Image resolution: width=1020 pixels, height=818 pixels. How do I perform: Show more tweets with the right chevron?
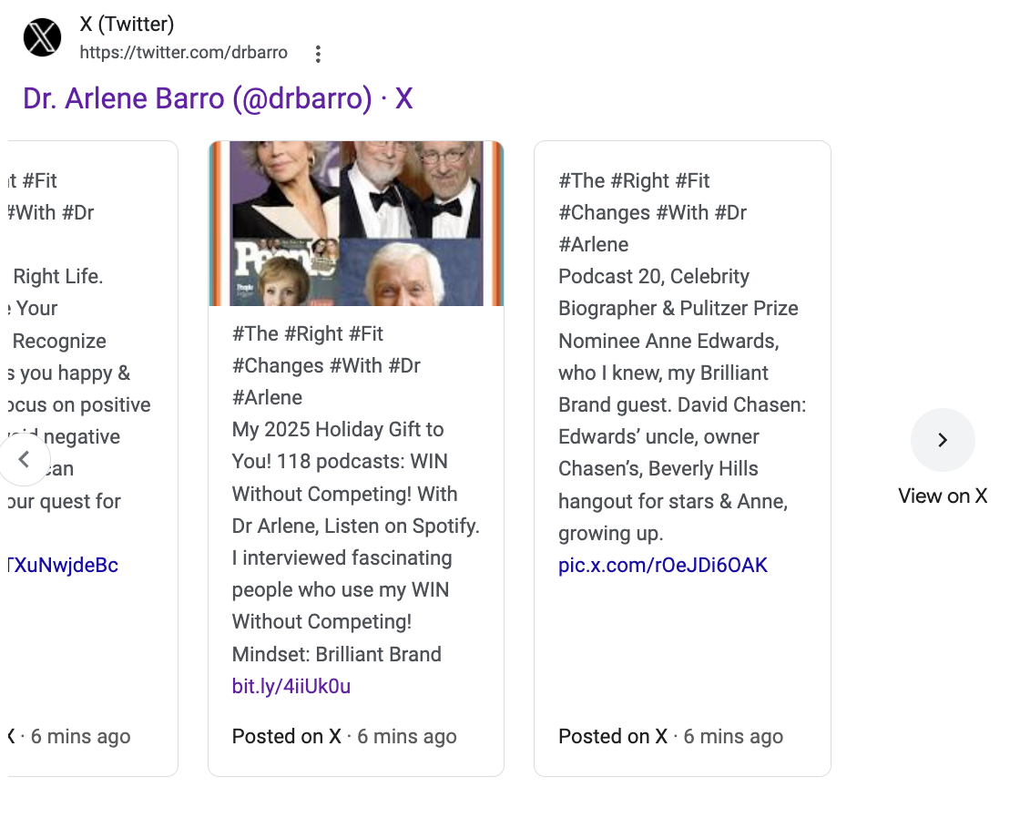pos(943,440)
